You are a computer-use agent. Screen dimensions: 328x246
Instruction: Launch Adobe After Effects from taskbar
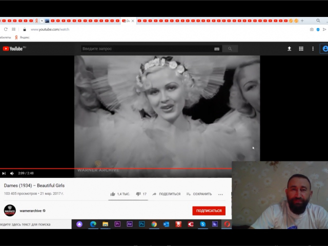[x=130, y=224]
